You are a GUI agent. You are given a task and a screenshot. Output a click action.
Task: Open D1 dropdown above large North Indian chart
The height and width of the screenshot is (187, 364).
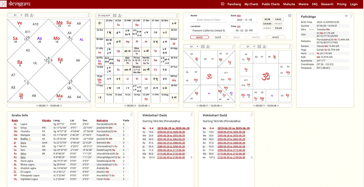coord(15,15)
